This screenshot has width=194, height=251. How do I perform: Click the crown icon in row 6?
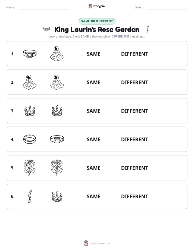[57, 196]
